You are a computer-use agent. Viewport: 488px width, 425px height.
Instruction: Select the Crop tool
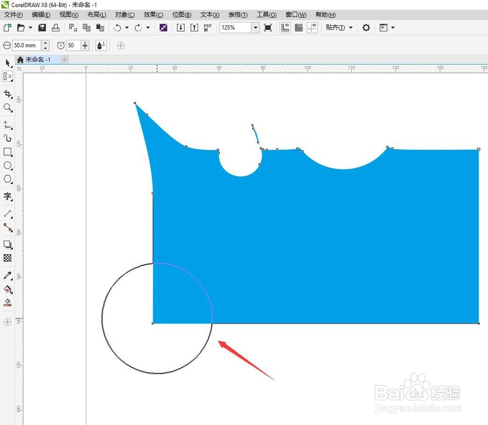click(x=8, y=94)
